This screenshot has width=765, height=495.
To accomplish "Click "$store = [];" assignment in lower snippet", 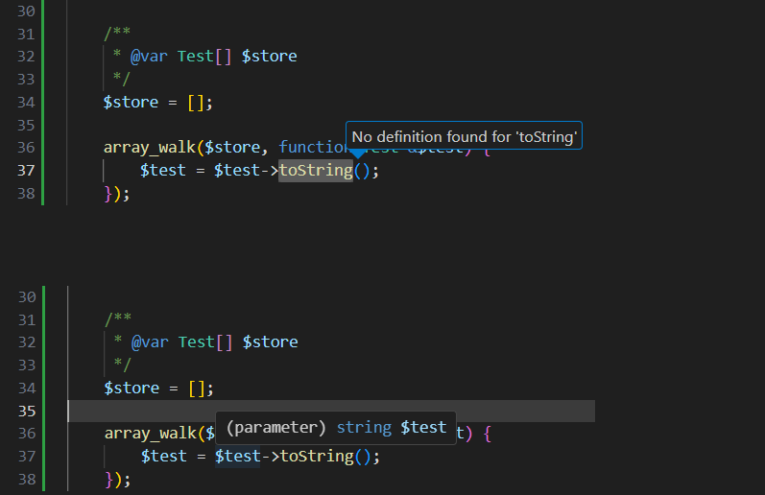I will click(x=158, y=388).
